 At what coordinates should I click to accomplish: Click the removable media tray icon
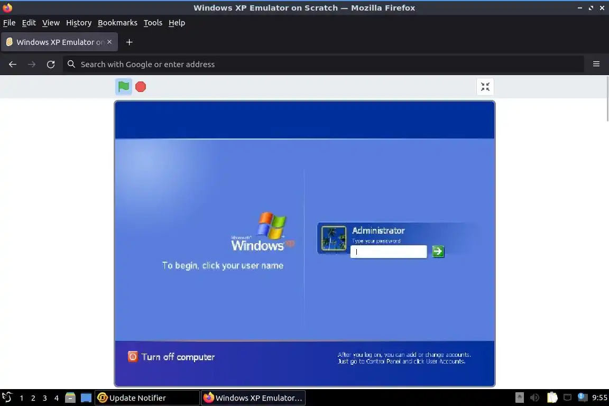point(519,398)
